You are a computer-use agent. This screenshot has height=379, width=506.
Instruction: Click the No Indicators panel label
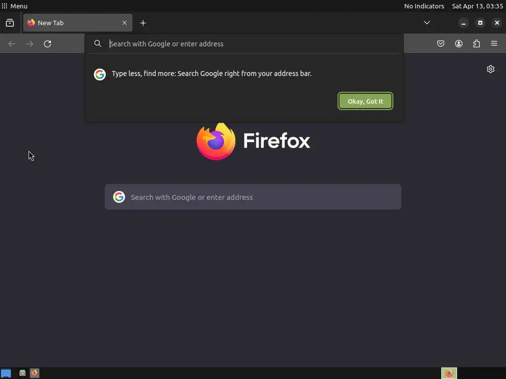pyautogui.click(x=424, y=6)
